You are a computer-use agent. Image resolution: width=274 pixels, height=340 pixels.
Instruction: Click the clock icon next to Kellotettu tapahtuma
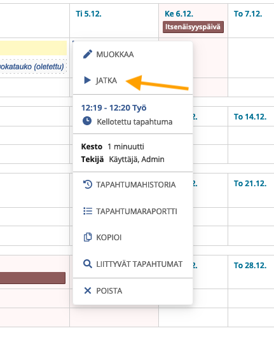pos(87,121)
